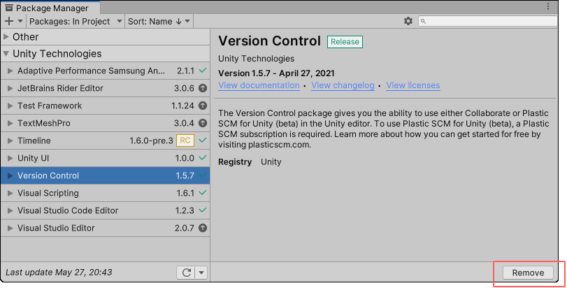567x288 pixels.
Task: Open the refresh options dropdown arrow
Action: click(201, 273)
